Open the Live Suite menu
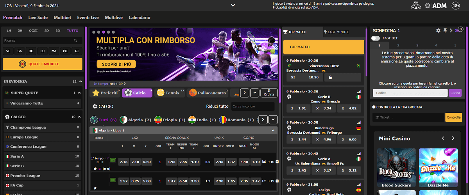 [38, 18]
